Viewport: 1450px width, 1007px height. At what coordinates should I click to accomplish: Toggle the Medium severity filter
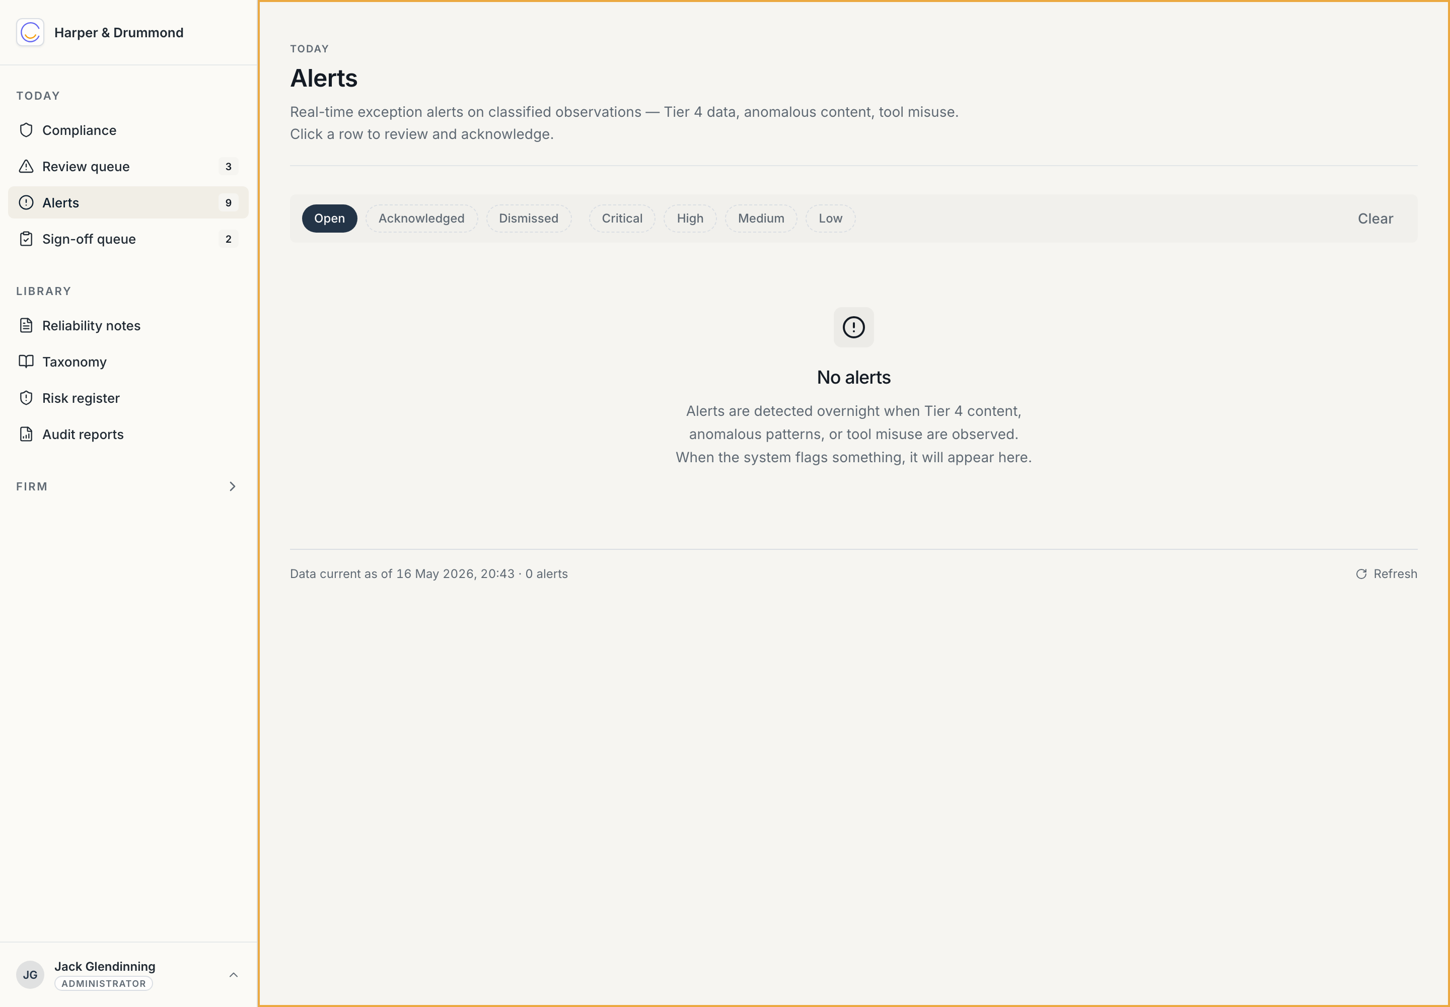761,219
